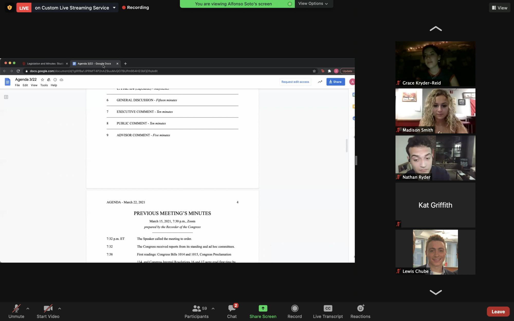Image resolution: width=514 pixels, height=321 pixels.
Task: Expand video options arrow beside Start Video
Action: click(59, 308)
